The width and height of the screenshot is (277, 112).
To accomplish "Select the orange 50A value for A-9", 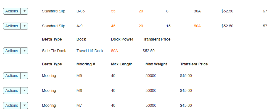I will (x=197, y=26).
